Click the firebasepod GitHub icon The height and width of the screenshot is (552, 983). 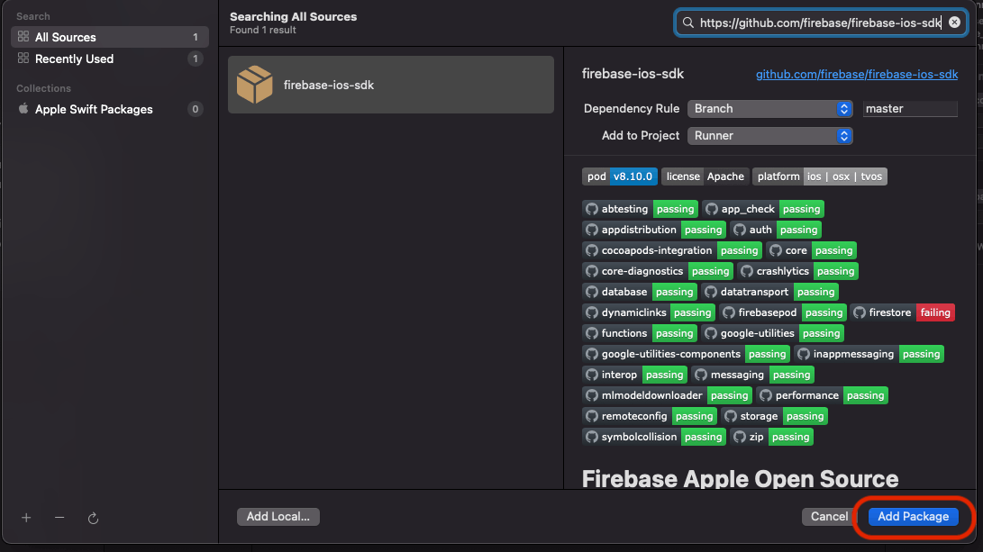click(729, 312)
